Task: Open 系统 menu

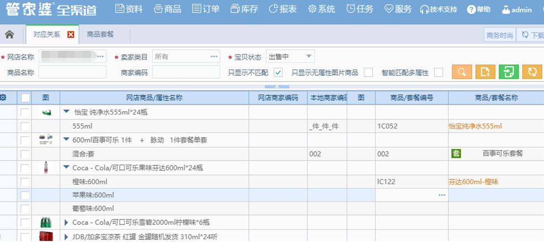Action: tap(321, 9)
